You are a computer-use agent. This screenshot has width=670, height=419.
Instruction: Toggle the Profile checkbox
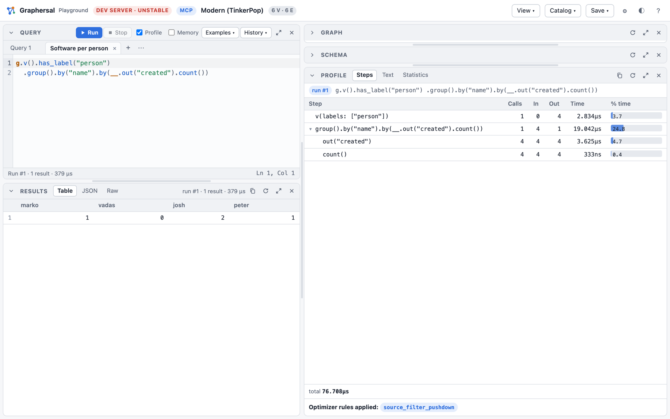(140, 32)
